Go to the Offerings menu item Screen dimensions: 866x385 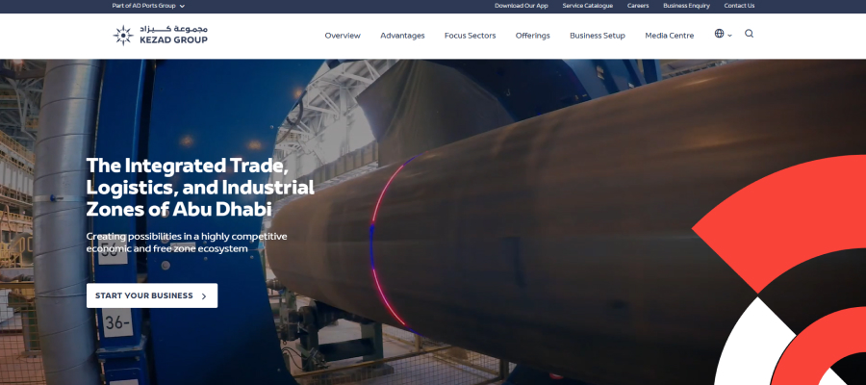click(532, 36)
